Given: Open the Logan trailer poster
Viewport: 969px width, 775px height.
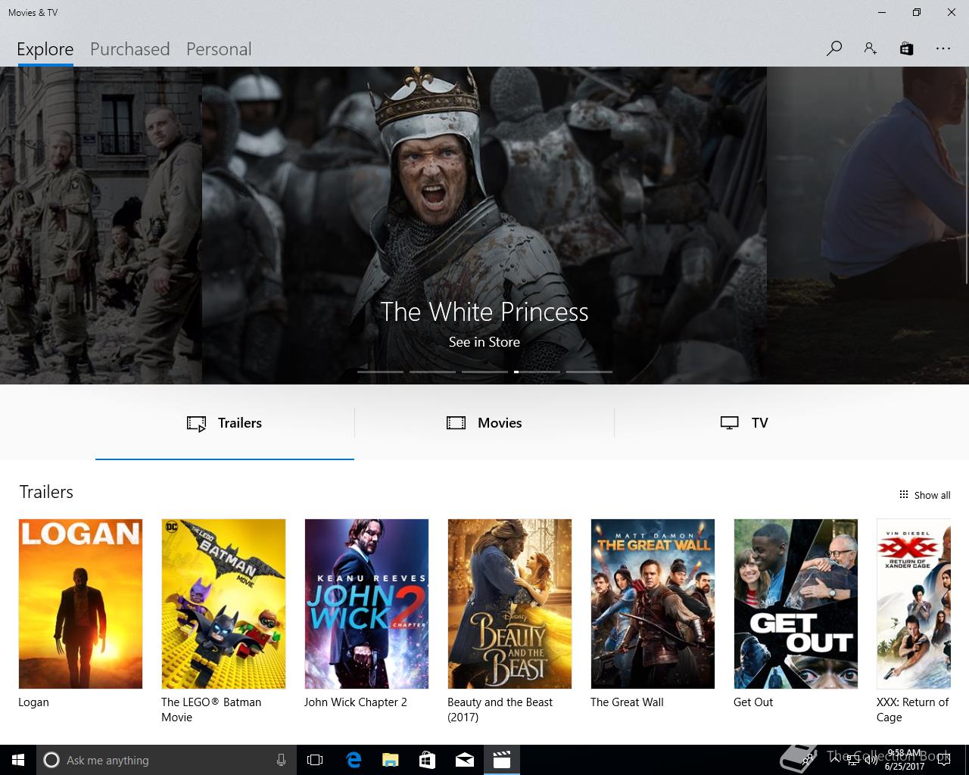Looking at the screenshot, I should [x=80, y=604].
